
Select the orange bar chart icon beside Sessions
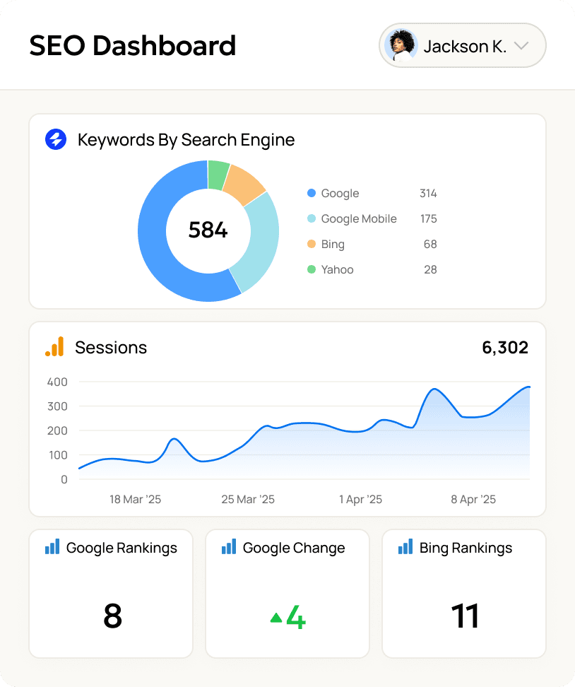[55, 347]
